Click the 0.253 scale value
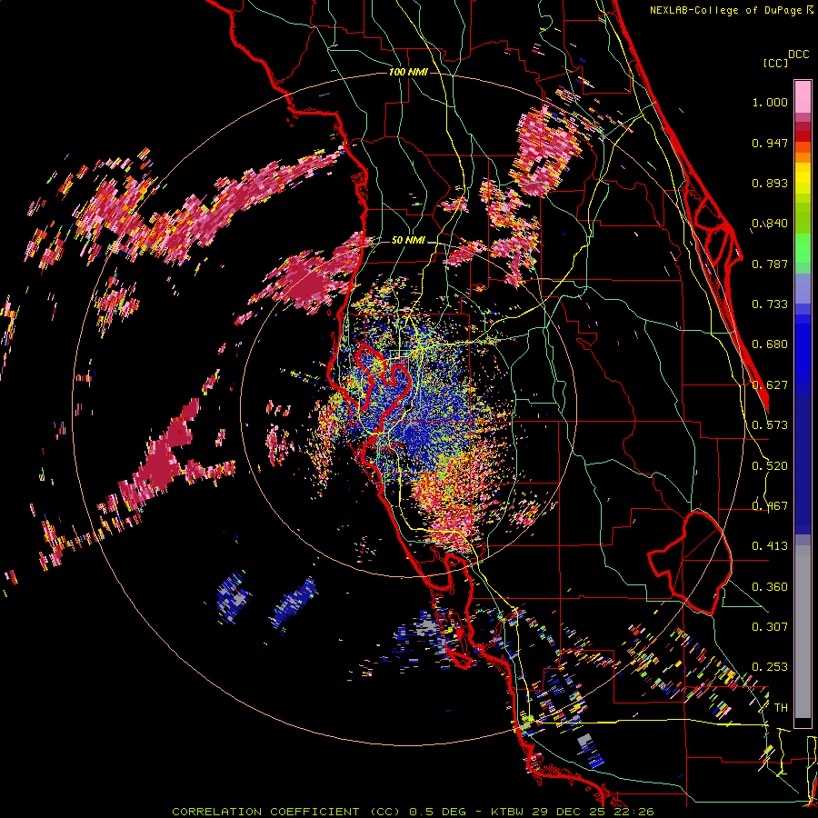The image size is (818, 818). (x=770, y=667)
